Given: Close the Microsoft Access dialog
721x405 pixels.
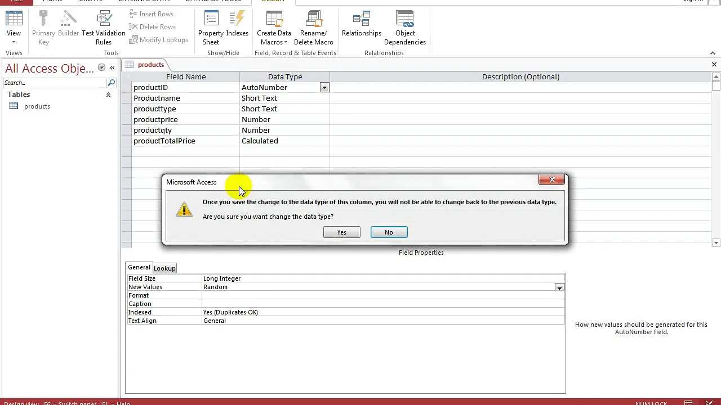Looking at the screenshot, I should tap(551, 179).
